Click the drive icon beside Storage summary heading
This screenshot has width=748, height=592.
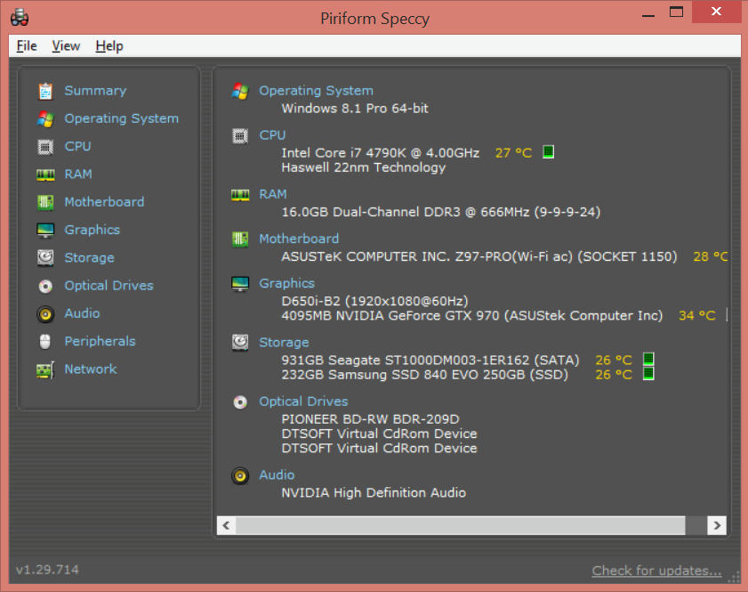240,343
